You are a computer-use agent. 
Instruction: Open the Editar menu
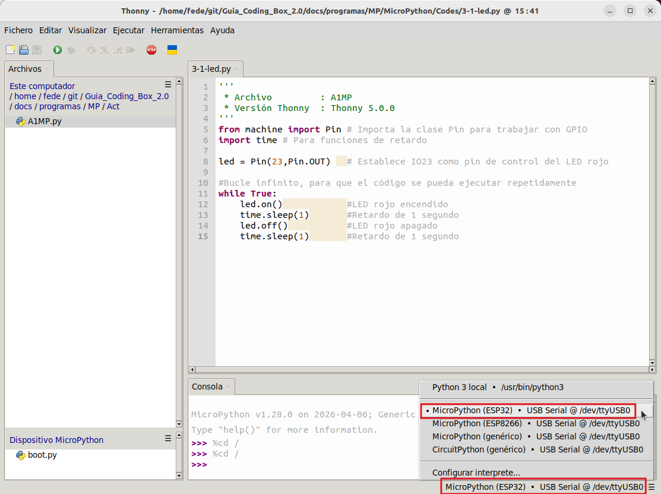pos(50,30)
